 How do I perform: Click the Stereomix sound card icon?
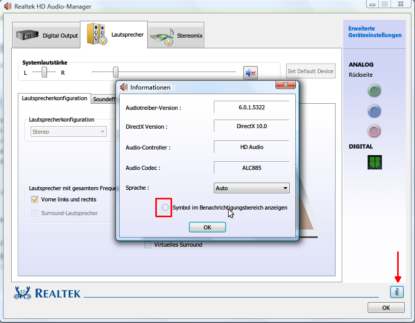(x=162, y=37)
